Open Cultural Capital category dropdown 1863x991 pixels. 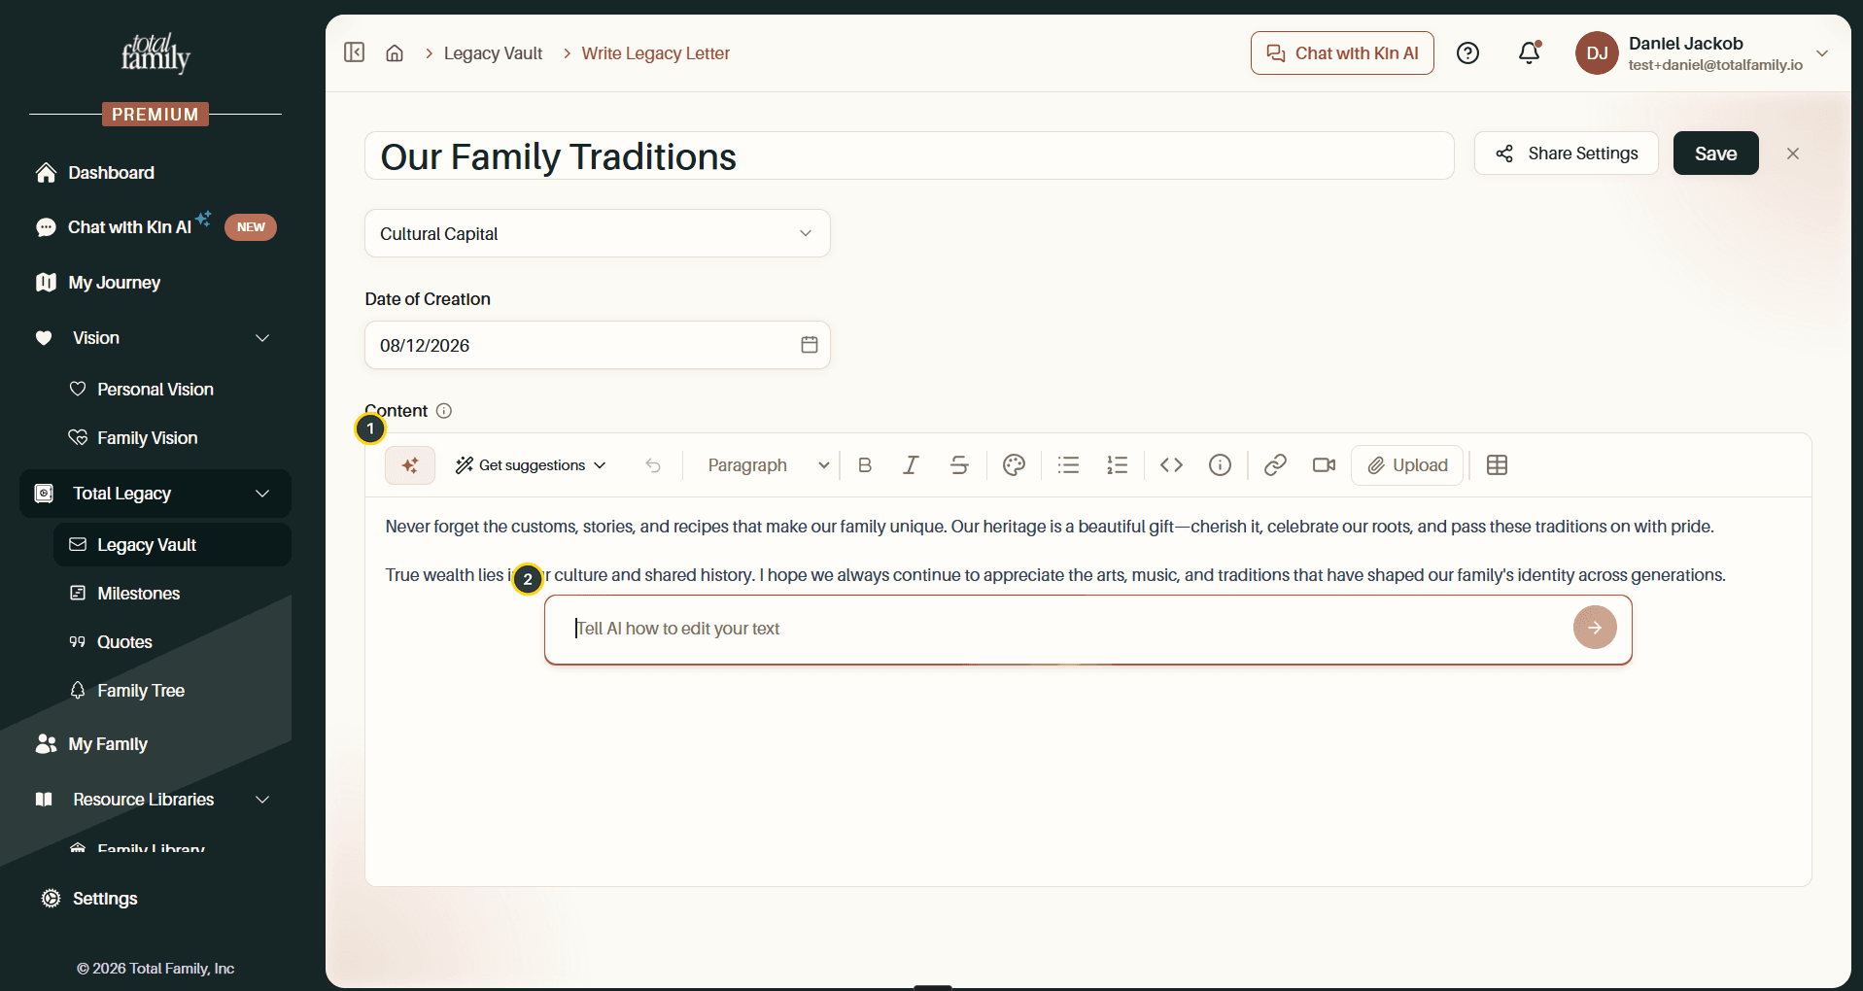click(598, 233)
